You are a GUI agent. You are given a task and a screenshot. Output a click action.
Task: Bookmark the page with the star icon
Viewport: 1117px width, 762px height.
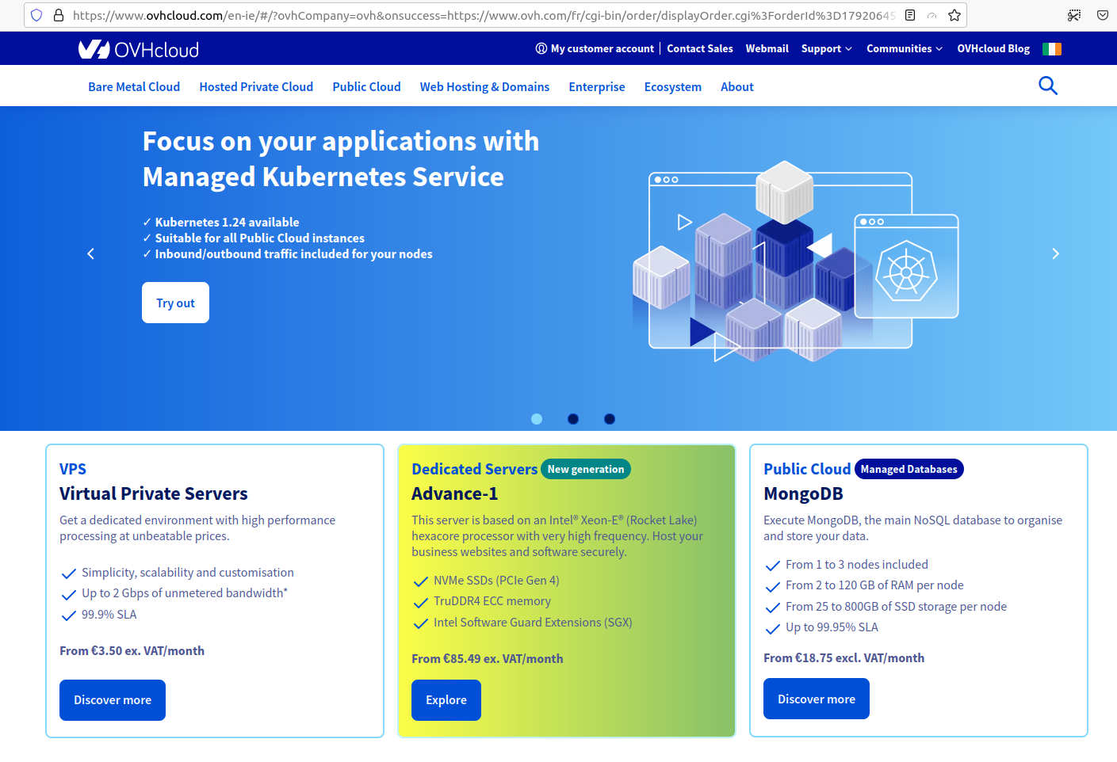tap(954, 14)
